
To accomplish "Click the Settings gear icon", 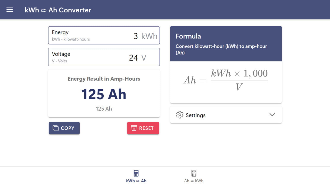I will click(179, 115).
